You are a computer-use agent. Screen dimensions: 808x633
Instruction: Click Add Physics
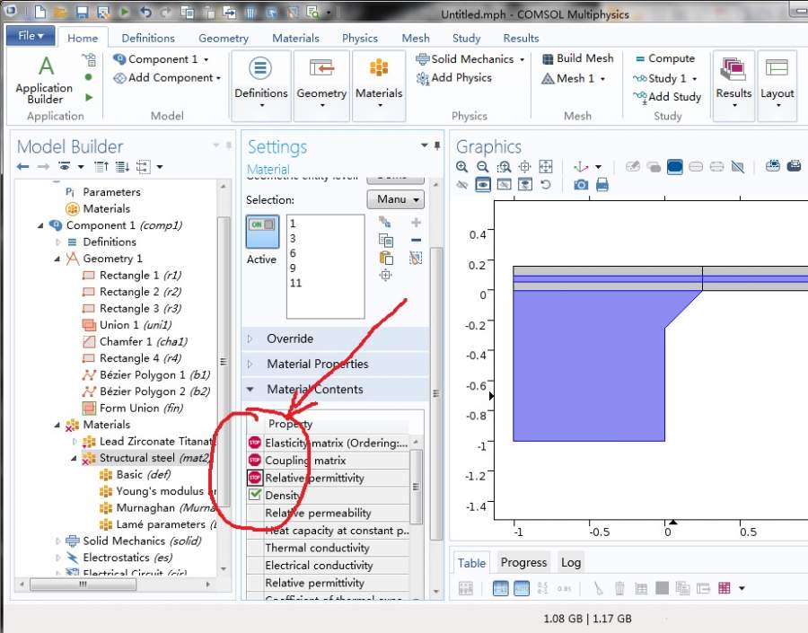click(x=454, y=78)
